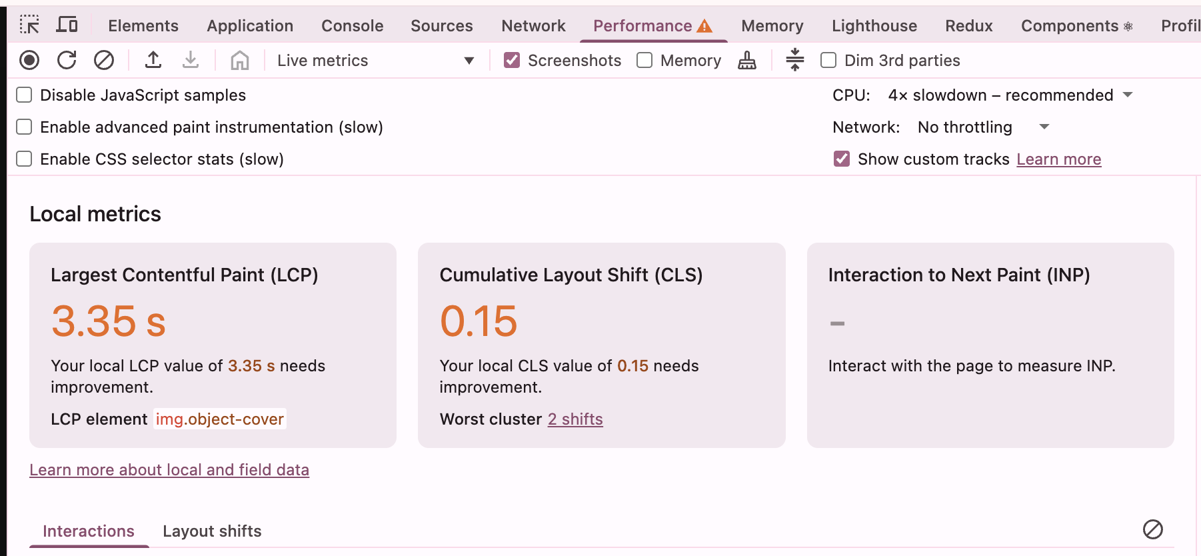
Task: Expand the Network throttling dropdown
Action: coord(983,127)
